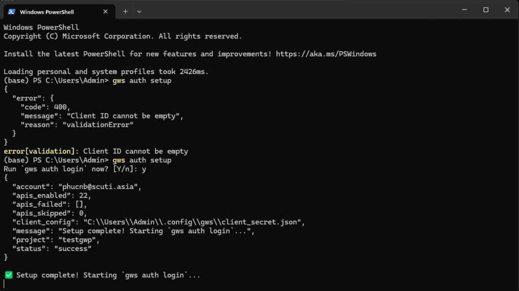This screenshot has width=519, height=291.
Task: Click the phucnb@scuti.asia account value
Action: [101, 187]
